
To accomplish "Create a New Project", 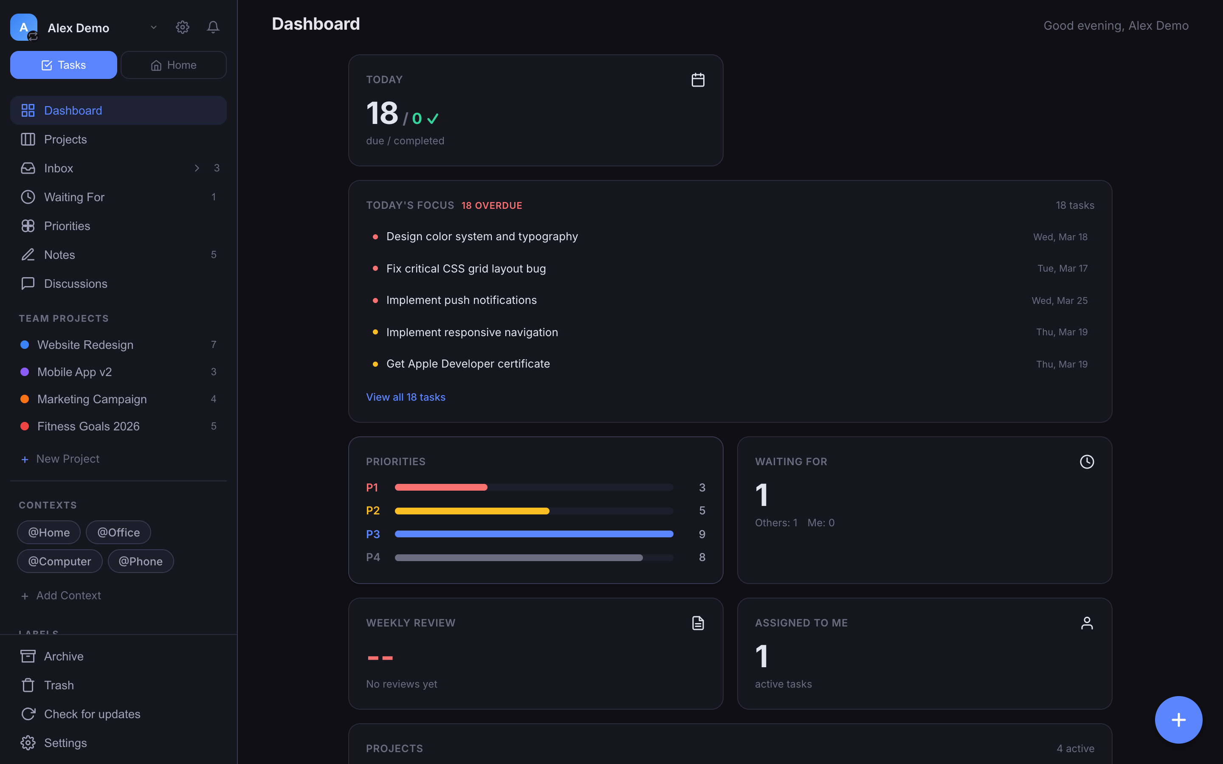I will 60,459.
